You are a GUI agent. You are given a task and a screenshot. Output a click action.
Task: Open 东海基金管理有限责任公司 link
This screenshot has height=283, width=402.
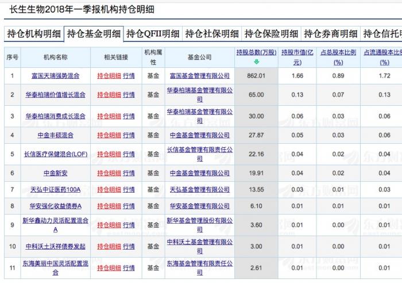click(x=200, y=268)
